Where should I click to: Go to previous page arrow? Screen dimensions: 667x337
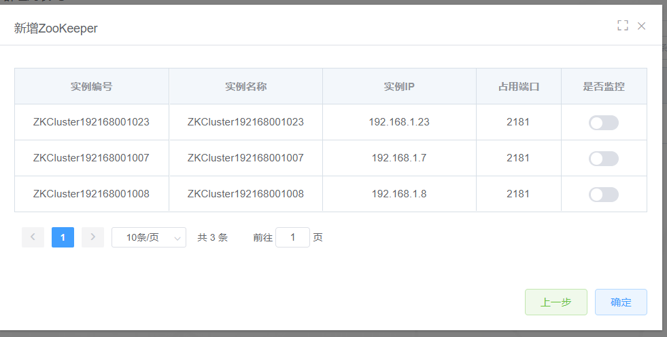point(33,237)
